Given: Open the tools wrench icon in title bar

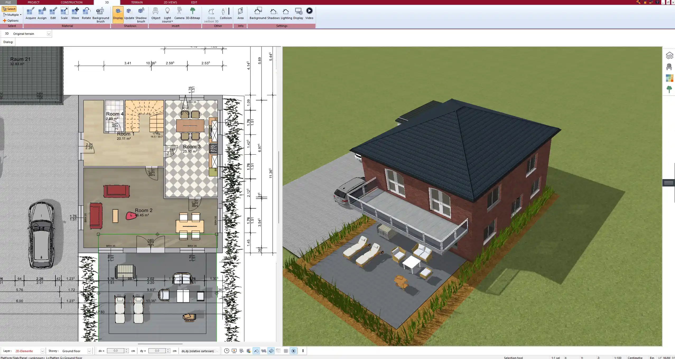Looking at the screenshot, I should coord(638,2).
